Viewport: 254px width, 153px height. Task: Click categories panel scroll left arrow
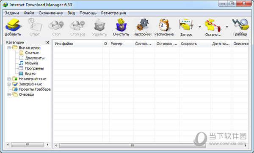click(x=8, y=145)
